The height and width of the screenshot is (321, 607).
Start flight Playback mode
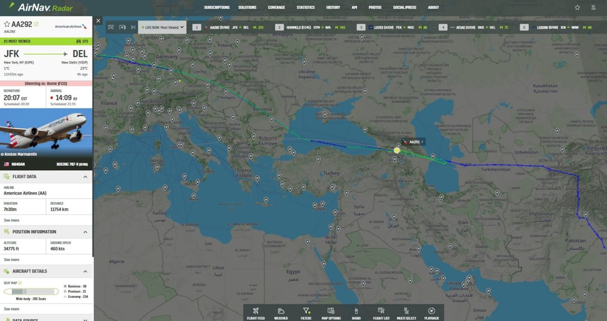[x=431, y=313]
